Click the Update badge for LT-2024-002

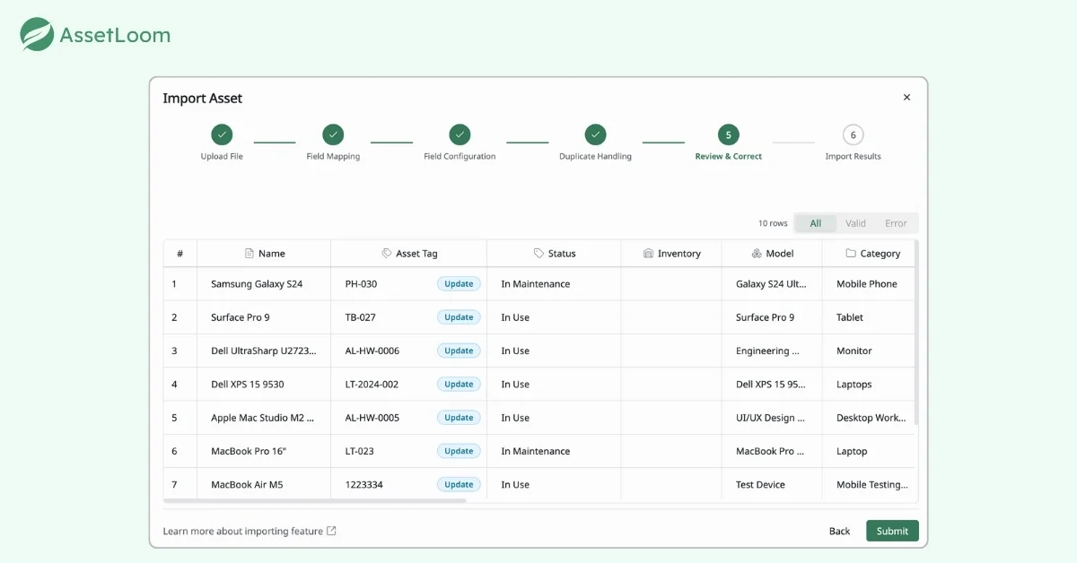click(459, 385)
